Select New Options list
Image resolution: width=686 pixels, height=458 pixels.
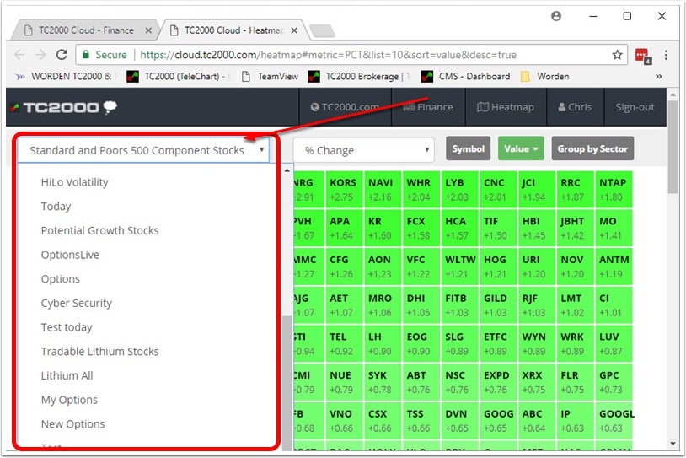pos(73,424)
